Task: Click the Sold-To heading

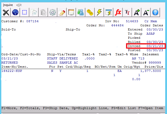Action: click(9, 29)
